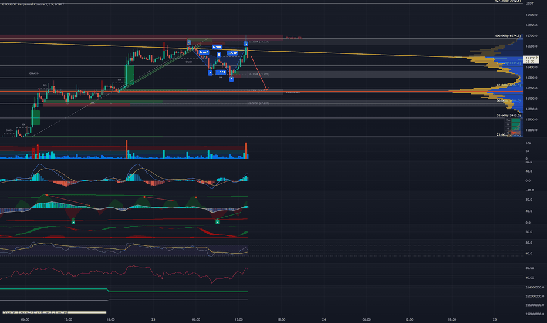Click the -40.0 oscillator scale value
Viewport: 547px width, 323px height.
(x=529, y=190)
